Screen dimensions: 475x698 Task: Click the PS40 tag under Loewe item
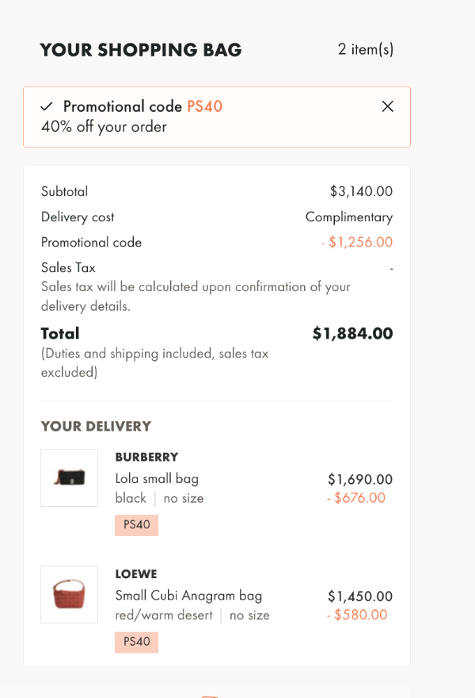(136, 642)
